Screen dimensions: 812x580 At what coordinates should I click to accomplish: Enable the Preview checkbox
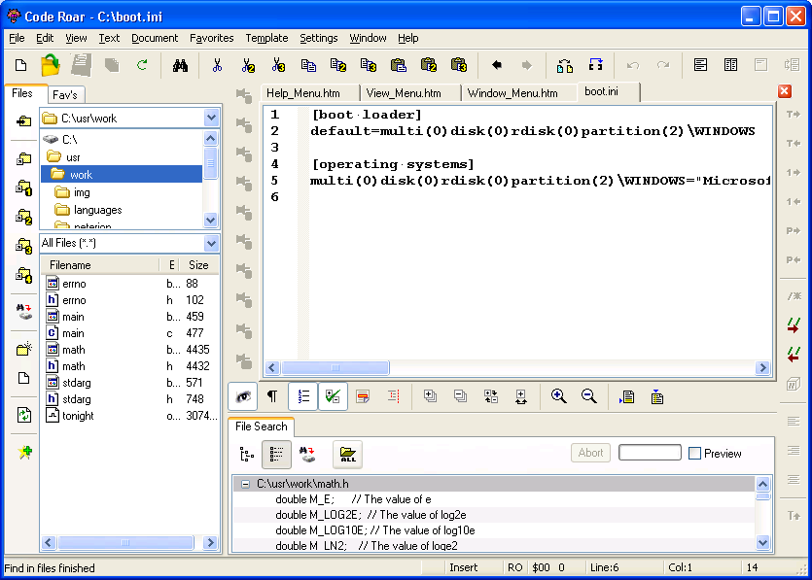tap(694, 454)
